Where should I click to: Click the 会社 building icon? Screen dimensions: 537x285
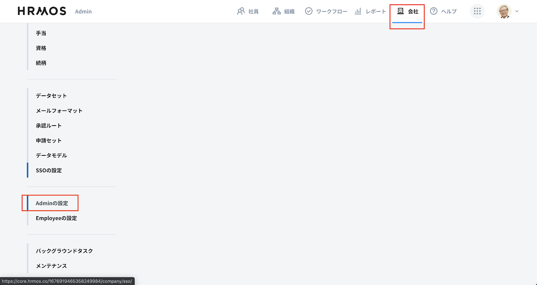pos(400,11)
